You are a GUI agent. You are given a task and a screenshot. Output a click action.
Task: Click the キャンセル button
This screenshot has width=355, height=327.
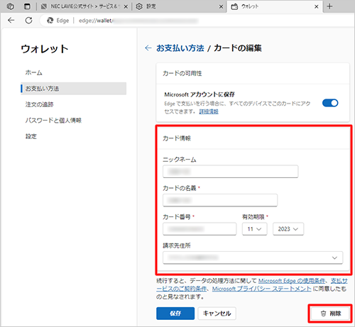[x=217, y=314]
